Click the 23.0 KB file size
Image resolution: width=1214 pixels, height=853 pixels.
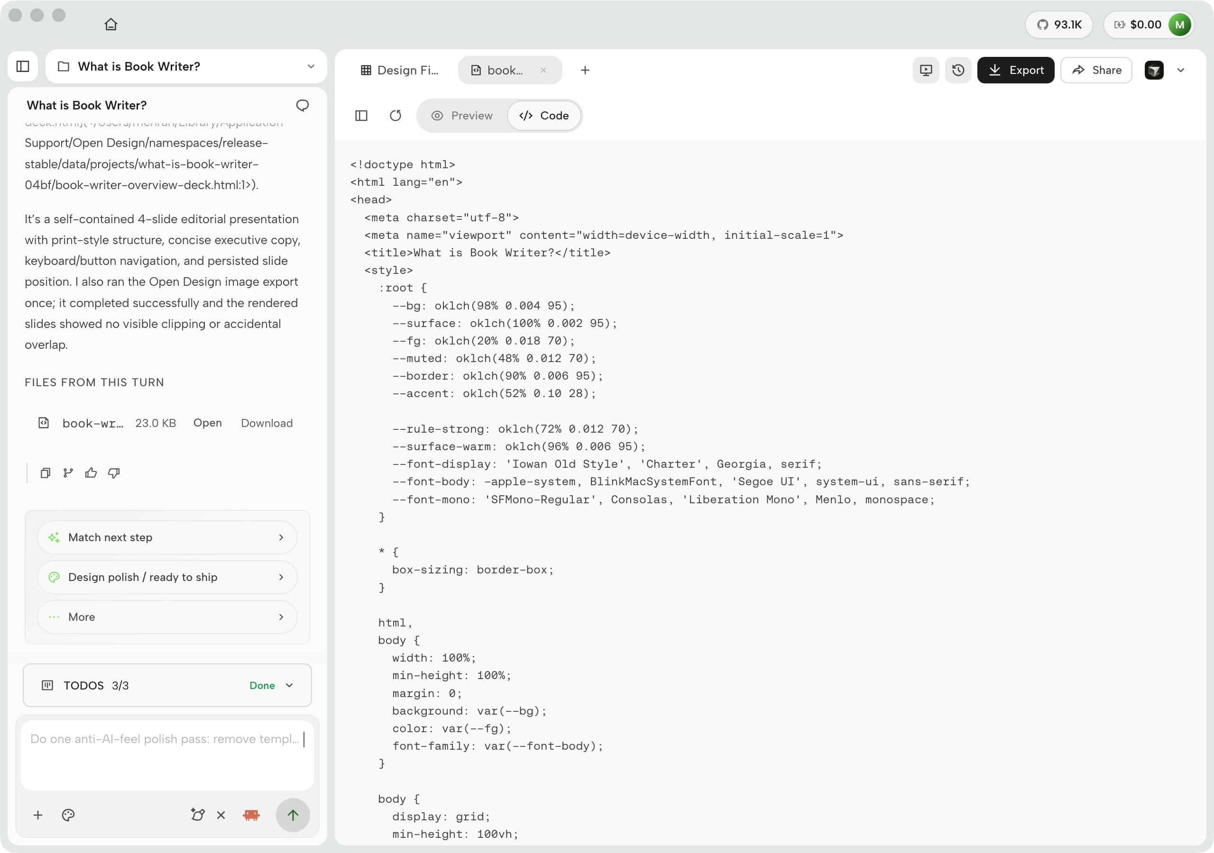(156, 423)
